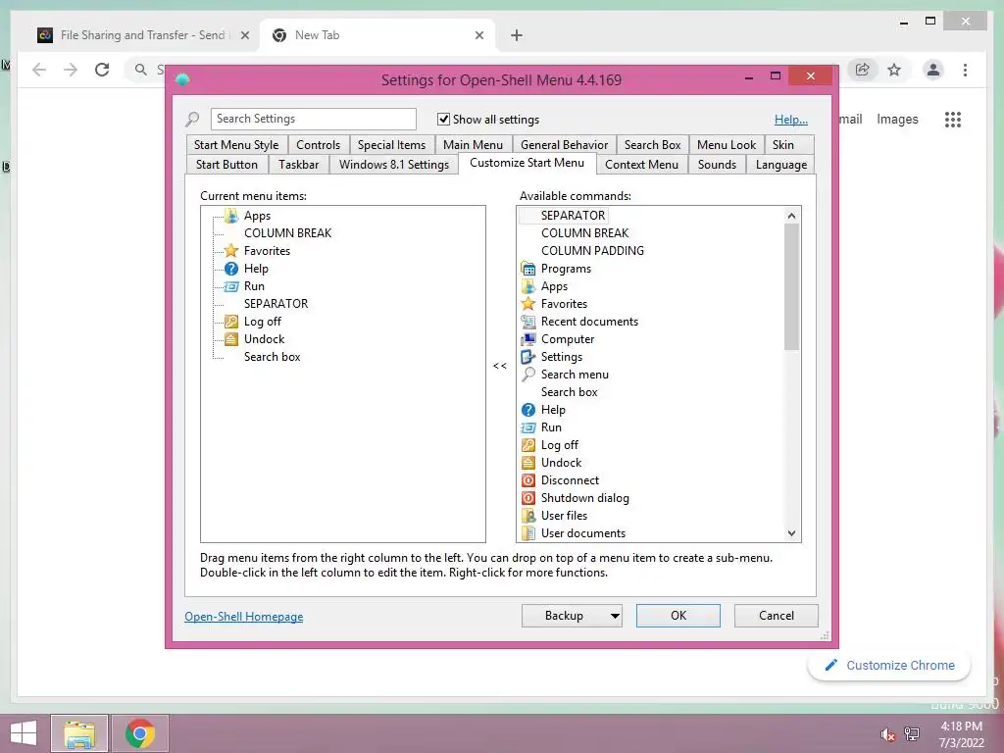Open the Menu Look tab
1004x753 pixels.
(727, 145)
